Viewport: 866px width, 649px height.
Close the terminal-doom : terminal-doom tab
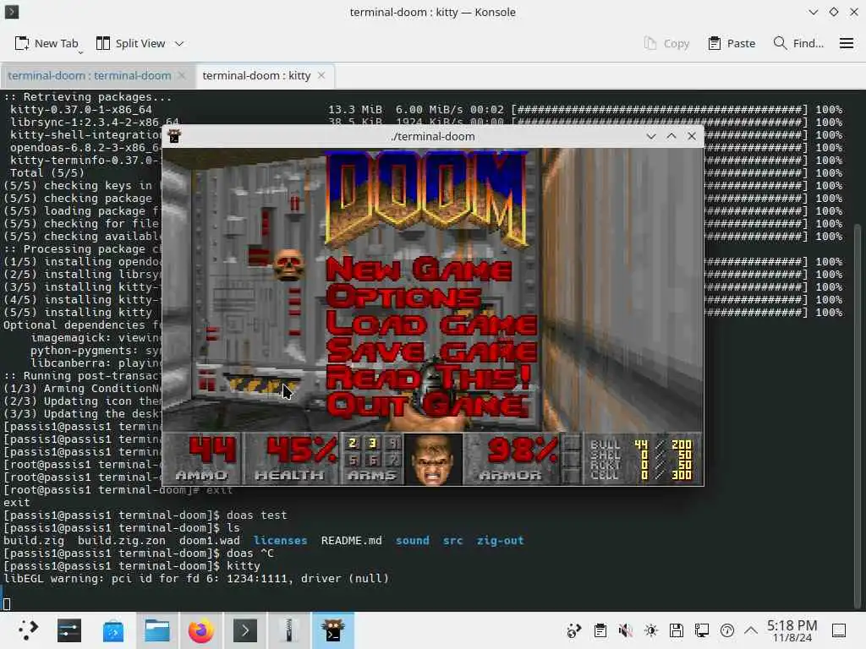[x=182, y=75]
